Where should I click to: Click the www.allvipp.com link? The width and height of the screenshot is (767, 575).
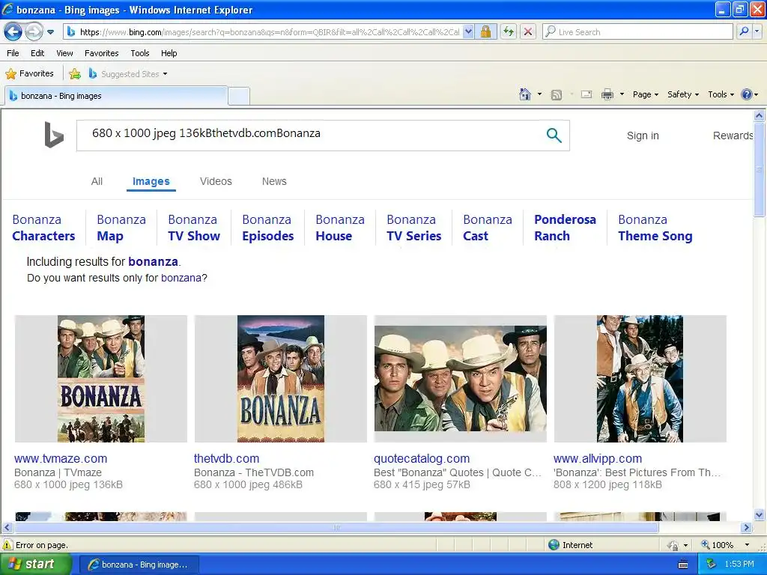click(x=598, y=459)
